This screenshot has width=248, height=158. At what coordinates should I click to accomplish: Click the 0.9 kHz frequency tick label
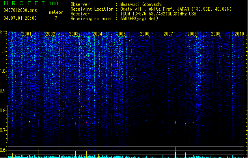tap(4, 91)
